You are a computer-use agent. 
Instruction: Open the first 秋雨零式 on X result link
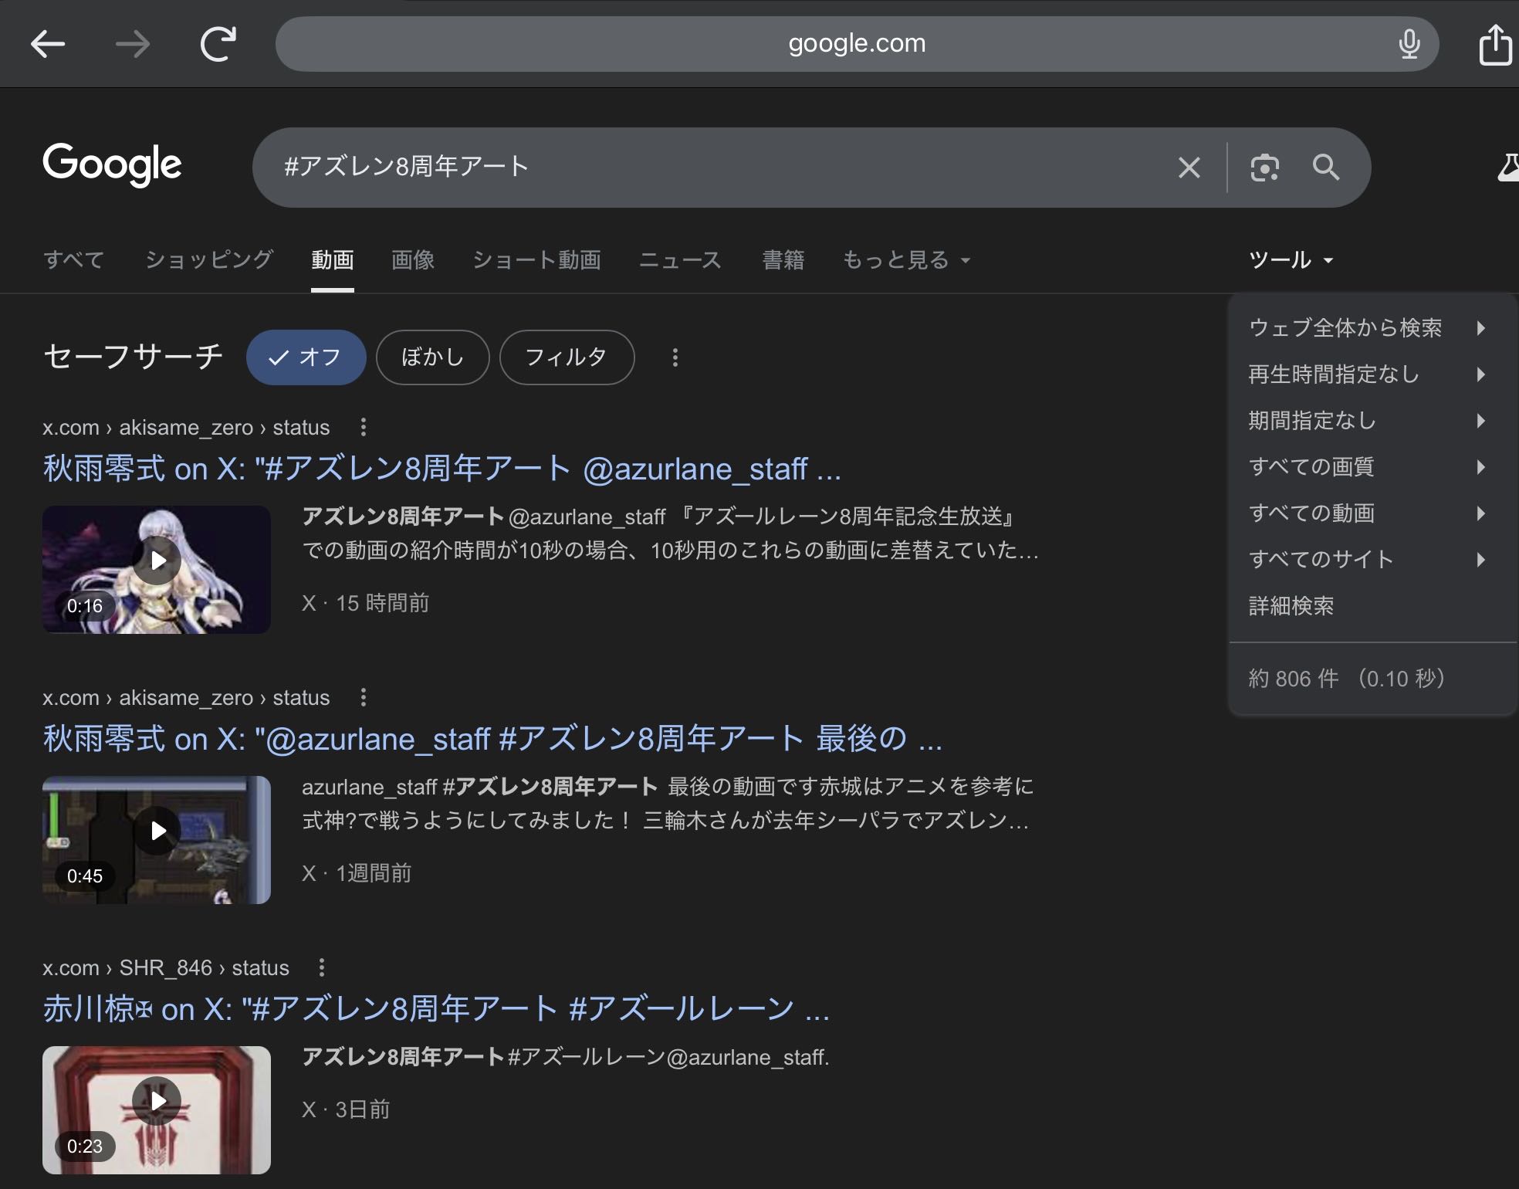pyautogui.click(x=441, y=469)
